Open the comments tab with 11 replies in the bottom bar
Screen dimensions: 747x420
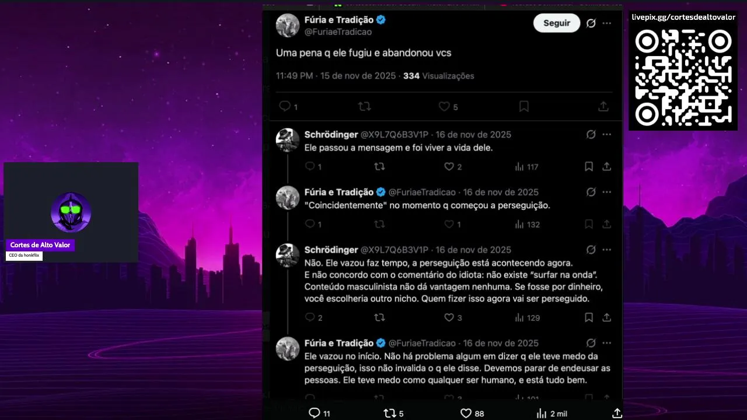coord(319,413)
